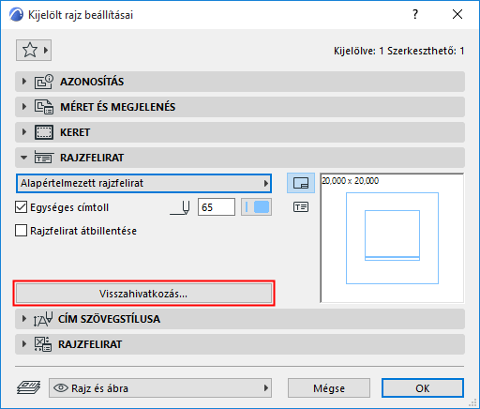Open the Rajz és ábra layer dropdown
The width and height of the screenshot is (480, 409).
160,388
